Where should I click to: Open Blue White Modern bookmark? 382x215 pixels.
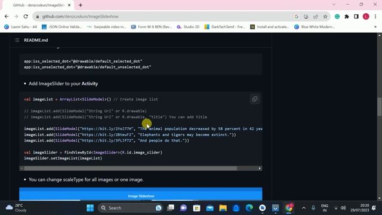pos(315,27)
